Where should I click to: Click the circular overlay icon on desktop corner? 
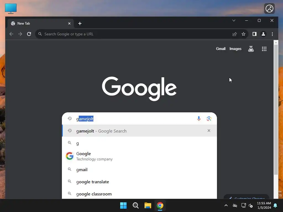pyautogui.click(x=269, y=9)
